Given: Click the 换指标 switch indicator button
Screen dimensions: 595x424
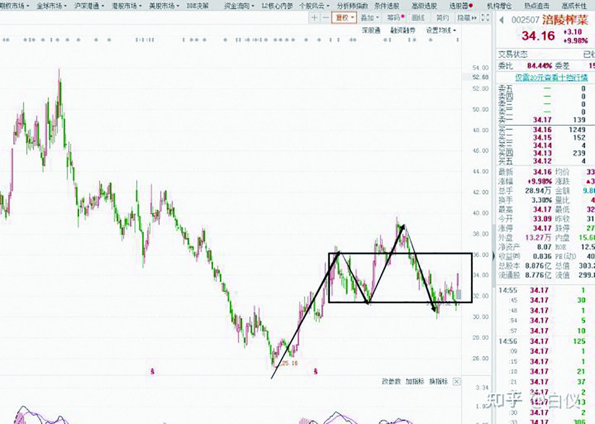Looking at the screenshot, I should (x=438, y=381).
